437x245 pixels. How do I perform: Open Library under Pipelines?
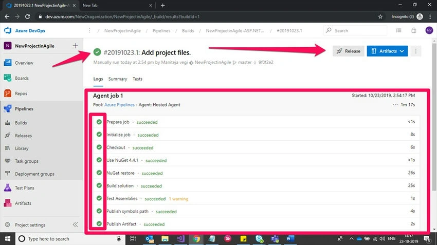(22, 148)
